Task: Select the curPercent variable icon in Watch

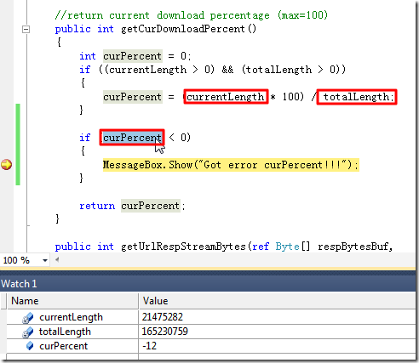Action: [x=30, y=346]
